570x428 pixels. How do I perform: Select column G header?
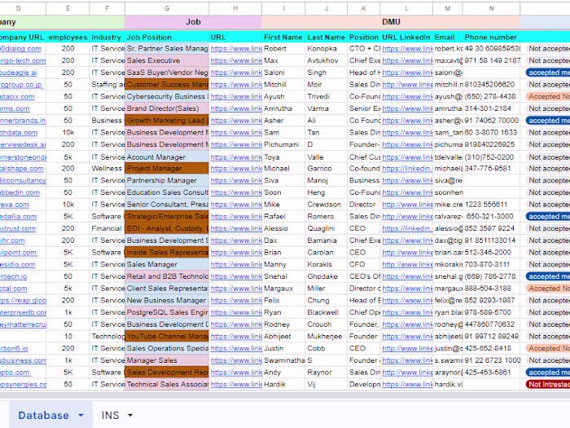pos(167,8)
